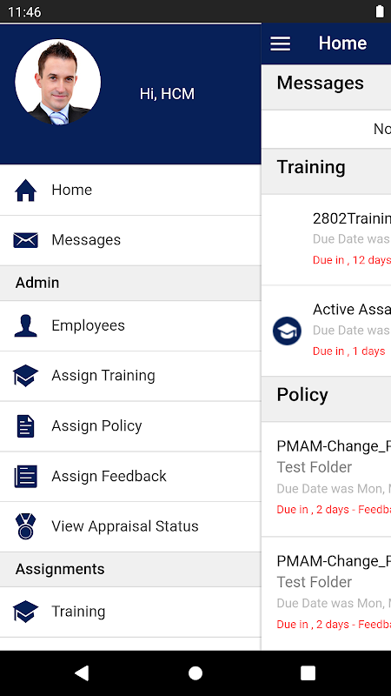The height and width of the screenshot is (696, 391).
Task: Tap the document icon for Assign Policy
Action: tap(26, 426)
